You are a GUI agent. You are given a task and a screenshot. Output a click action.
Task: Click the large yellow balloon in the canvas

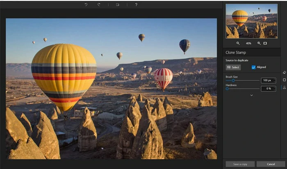[x=64, y=77]
